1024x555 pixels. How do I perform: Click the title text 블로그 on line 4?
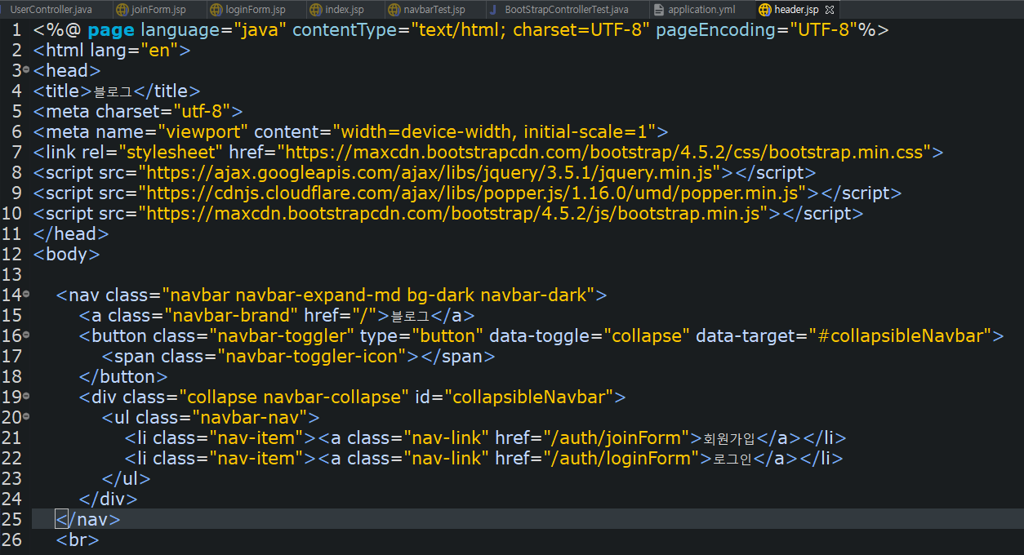(x=113, y=91)
